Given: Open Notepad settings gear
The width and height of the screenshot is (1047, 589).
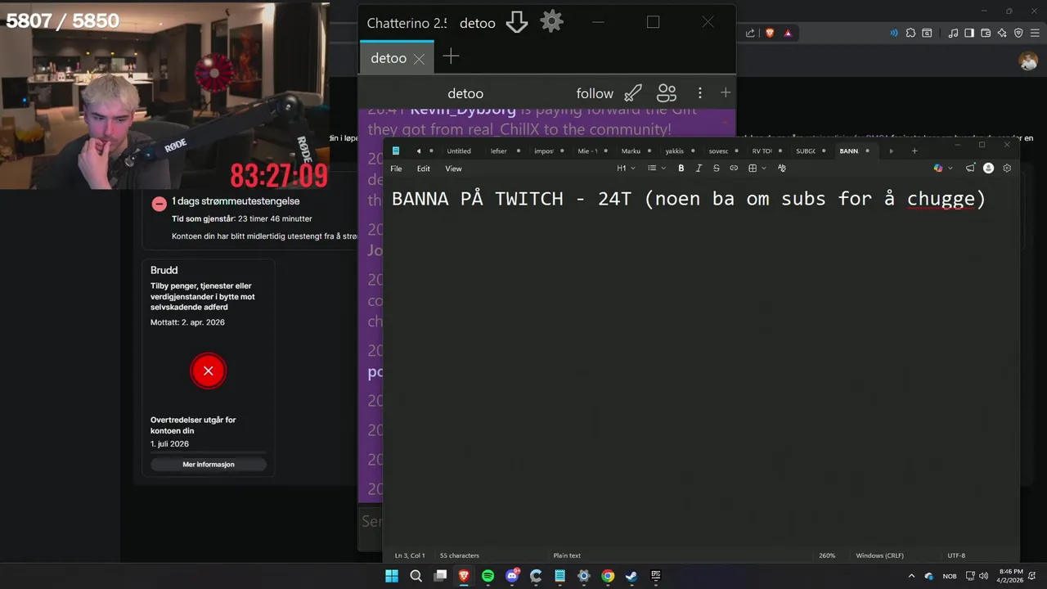Looking at the screenshot, I should tap(1007, 169).
